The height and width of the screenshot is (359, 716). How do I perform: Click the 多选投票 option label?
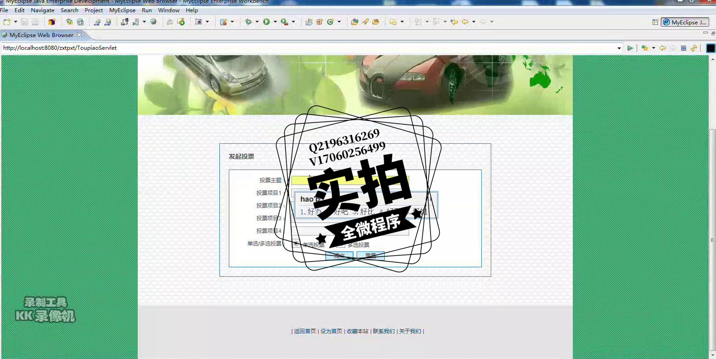358,245
